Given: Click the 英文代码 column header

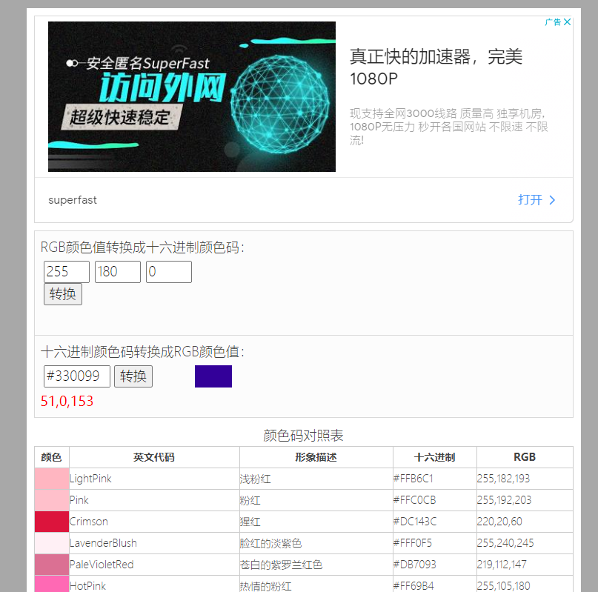Looking at the screenshot, I should pyautogui.click(x=154, y=457).
